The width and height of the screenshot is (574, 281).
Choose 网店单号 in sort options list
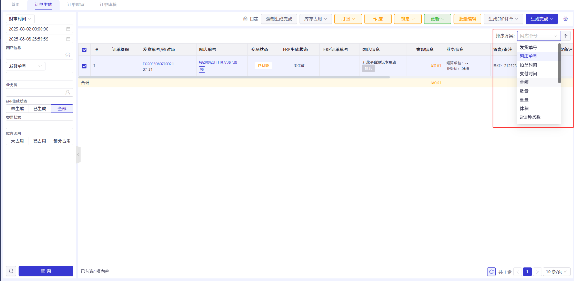click(x=538, y=56)
